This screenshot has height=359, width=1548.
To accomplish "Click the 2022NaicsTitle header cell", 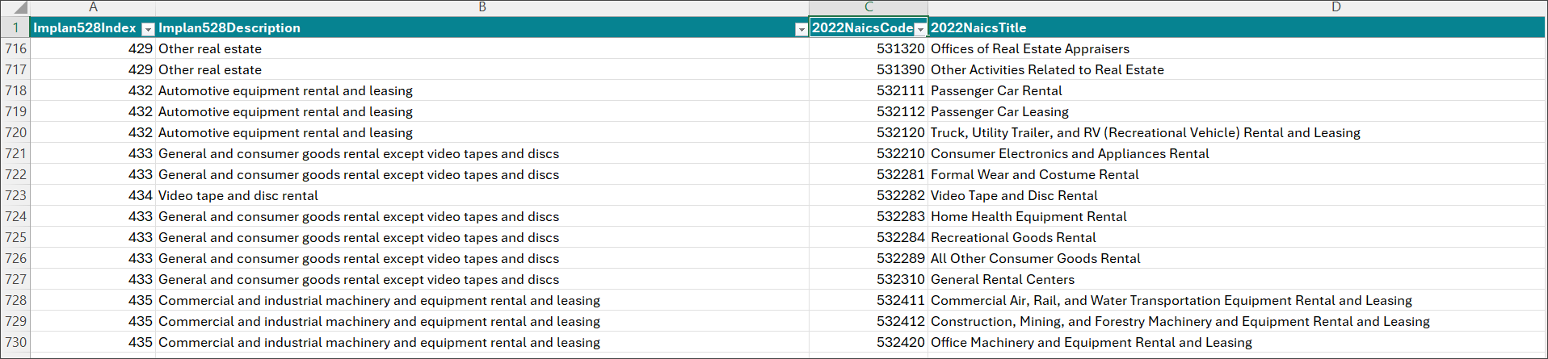I will [x=1236, y=27].
